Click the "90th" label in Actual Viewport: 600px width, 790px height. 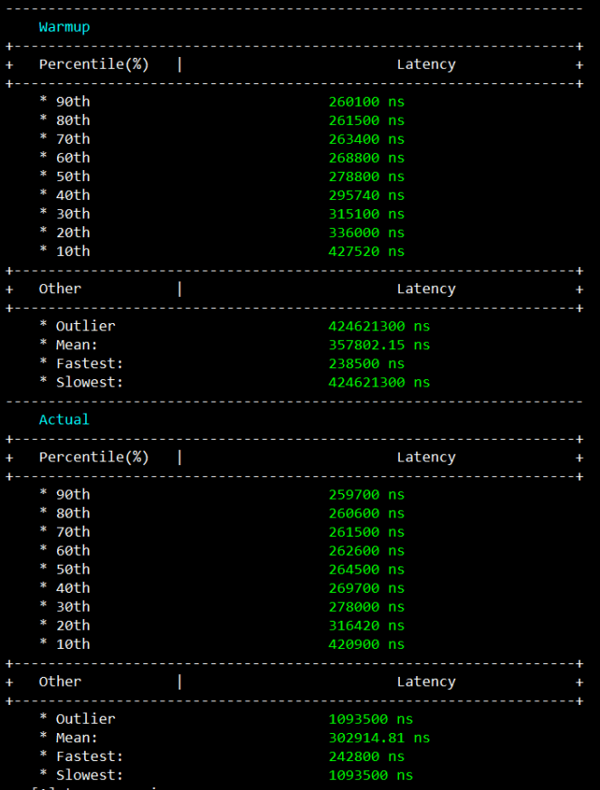[x=73, y=494]
